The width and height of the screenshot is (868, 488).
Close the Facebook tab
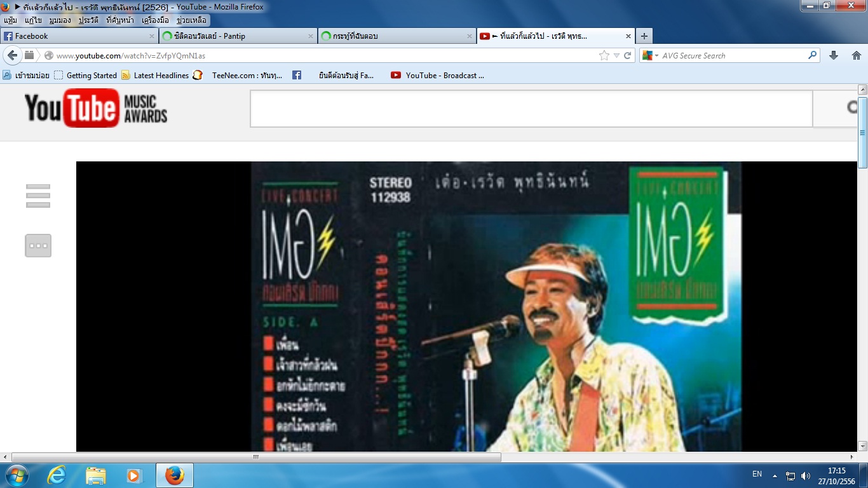point(151,36)
